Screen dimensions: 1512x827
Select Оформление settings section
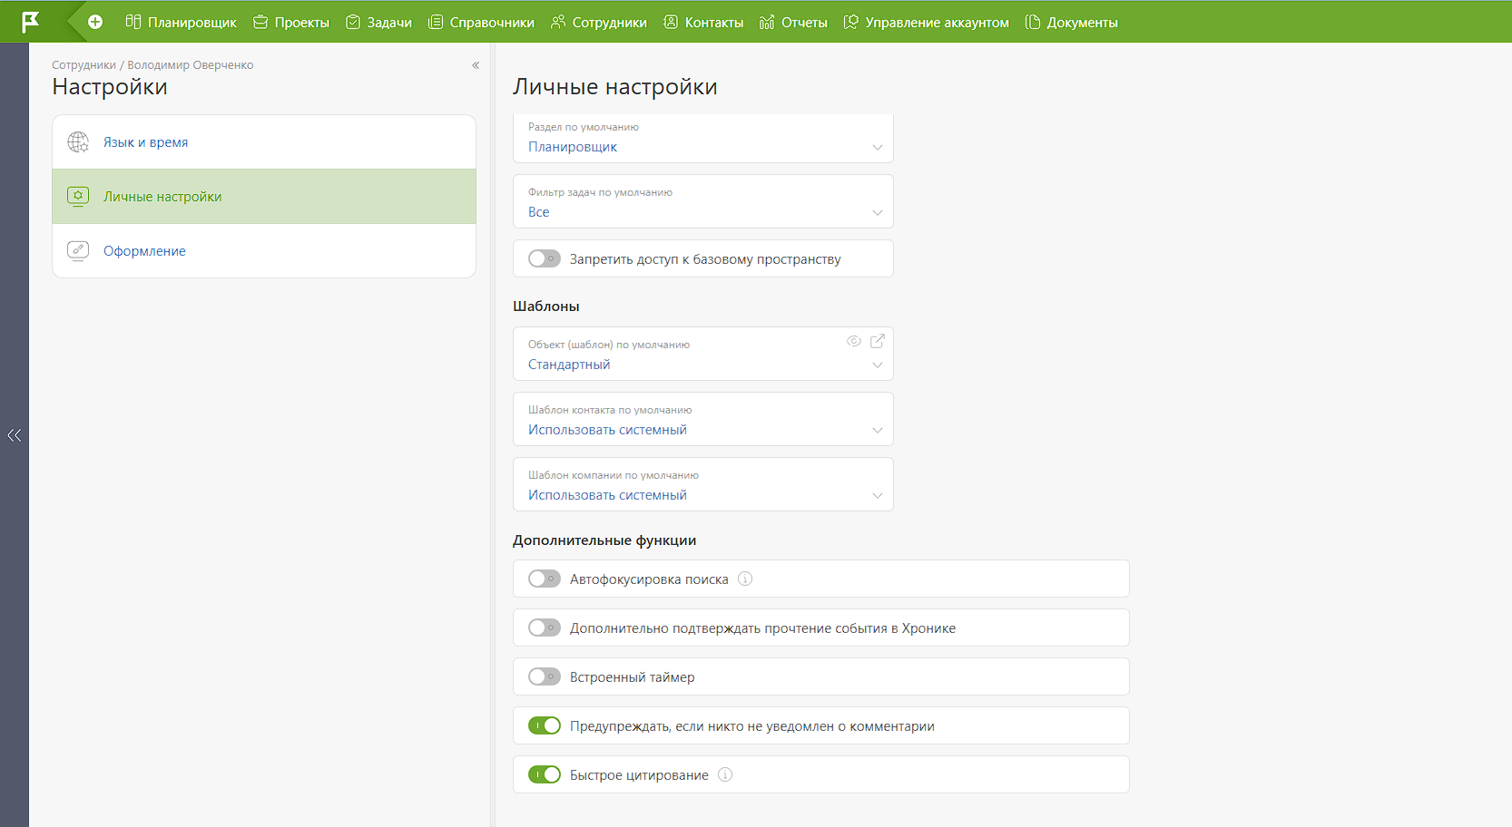click(264, 251)
